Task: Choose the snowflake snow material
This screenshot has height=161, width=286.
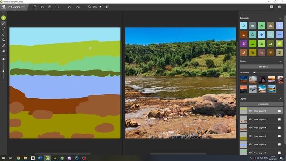Action: tap(261, 35)
